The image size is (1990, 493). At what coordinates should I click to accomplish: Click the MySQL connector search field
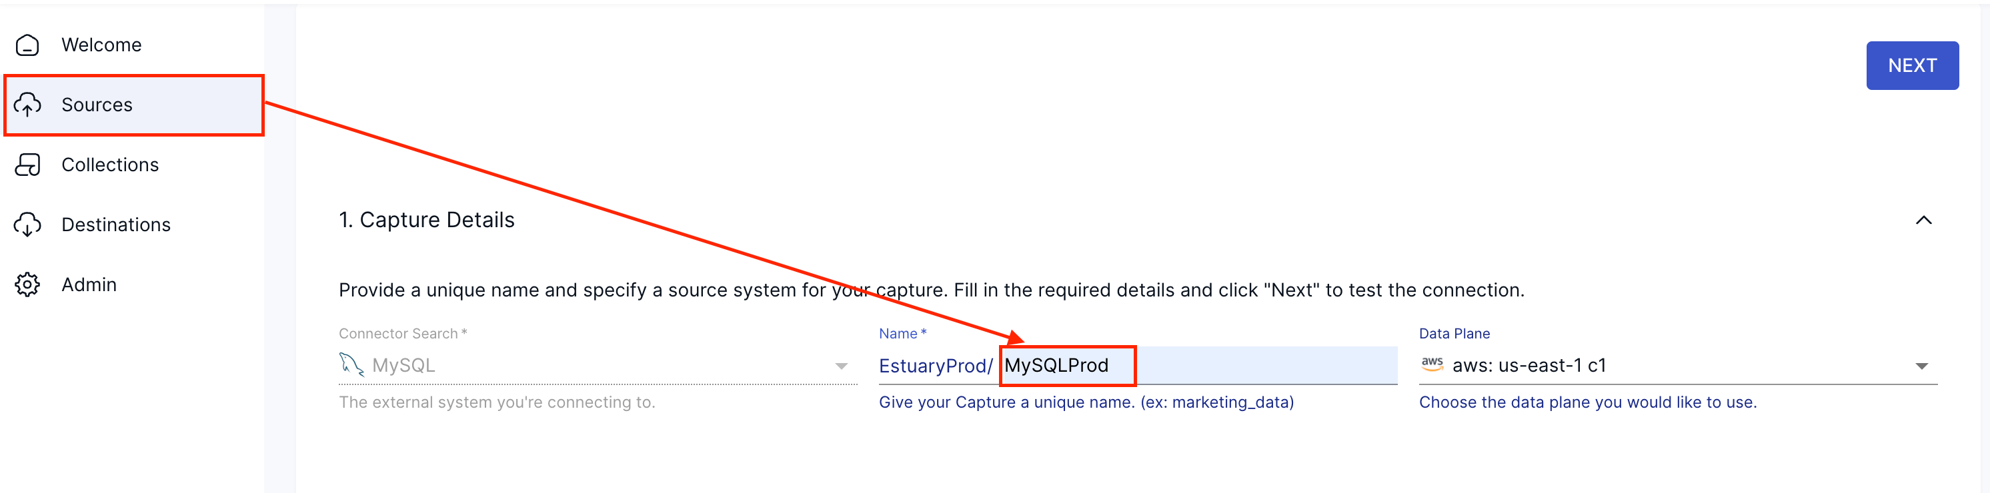tap(598, 365)
